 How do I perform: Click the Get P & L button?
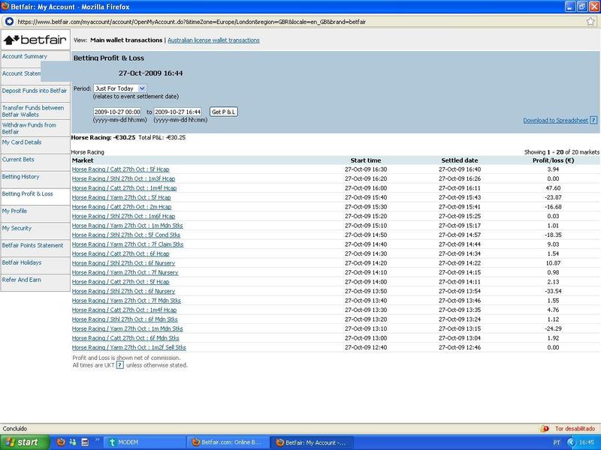tap(223, 112)
